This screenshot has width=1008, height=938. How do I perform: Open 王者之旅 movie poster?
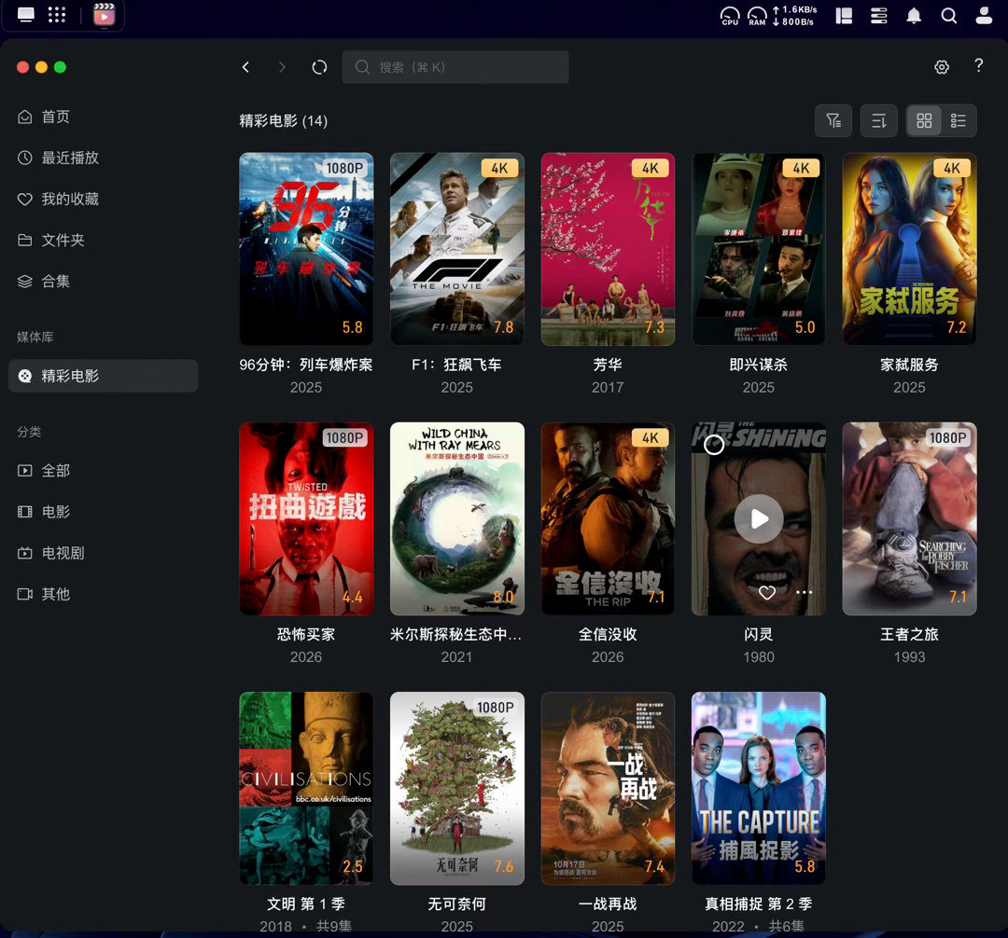[910, 518]
